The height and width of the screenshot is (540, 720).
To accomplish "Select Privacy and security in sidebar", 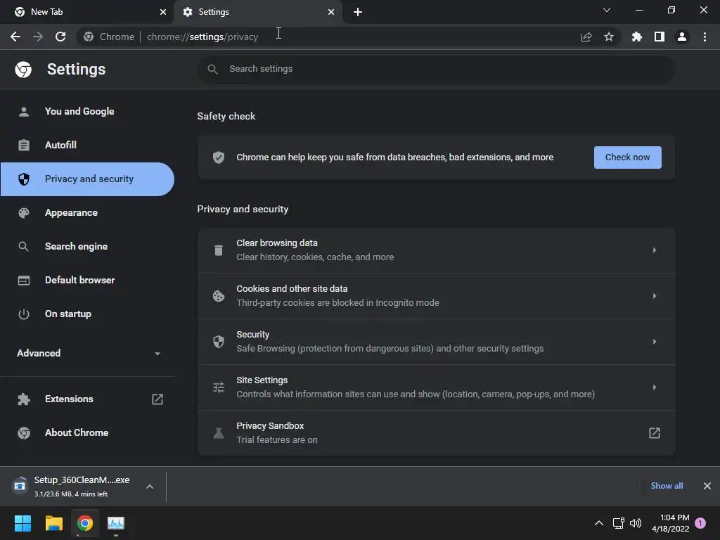I will [x=87, y=179].
